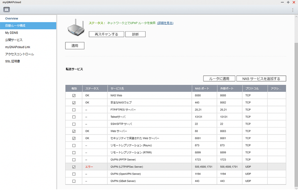Maximize the myQNAPcloud window with plus icon
This screenshot has height=191, width=298.
(x=288, y=2)
